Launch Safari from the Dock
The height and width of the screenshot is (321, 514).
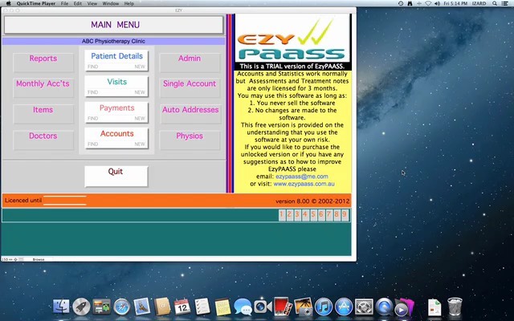click(121, 307)
